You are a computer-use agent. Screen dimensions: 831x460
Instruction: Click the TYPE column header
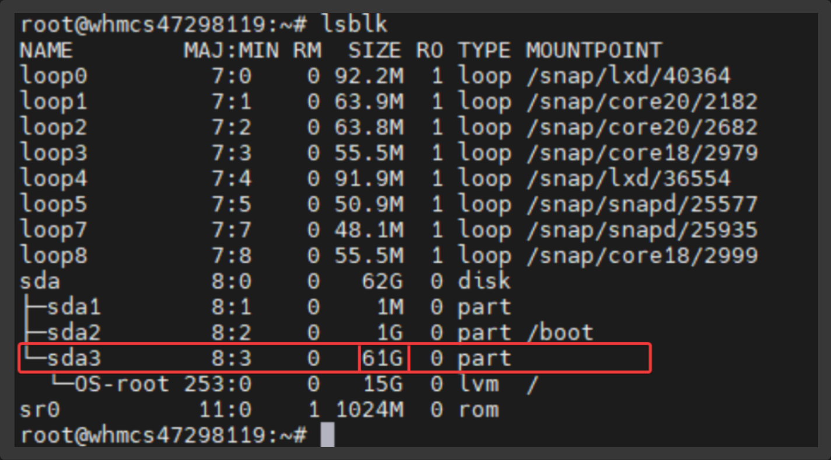(x=484, y=51)
